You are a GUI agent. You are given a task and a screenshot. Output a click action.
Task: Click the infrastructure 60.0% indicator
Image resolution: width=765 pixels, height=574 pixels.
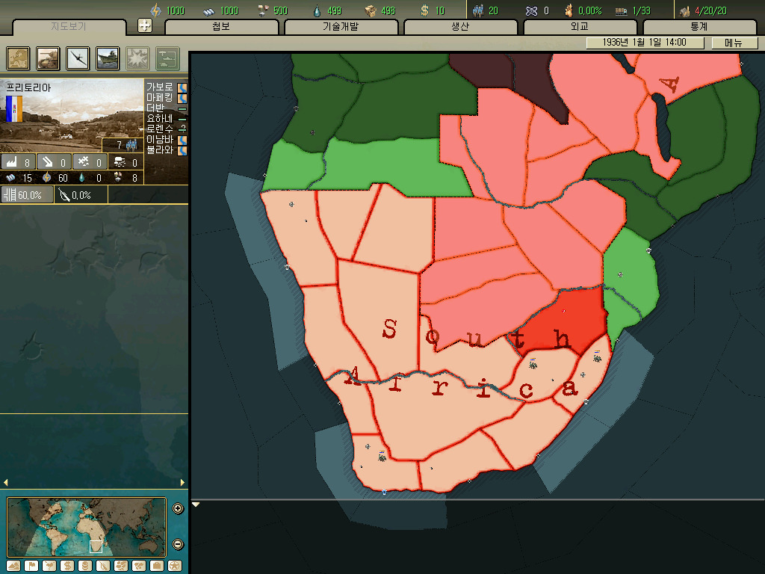27,195
